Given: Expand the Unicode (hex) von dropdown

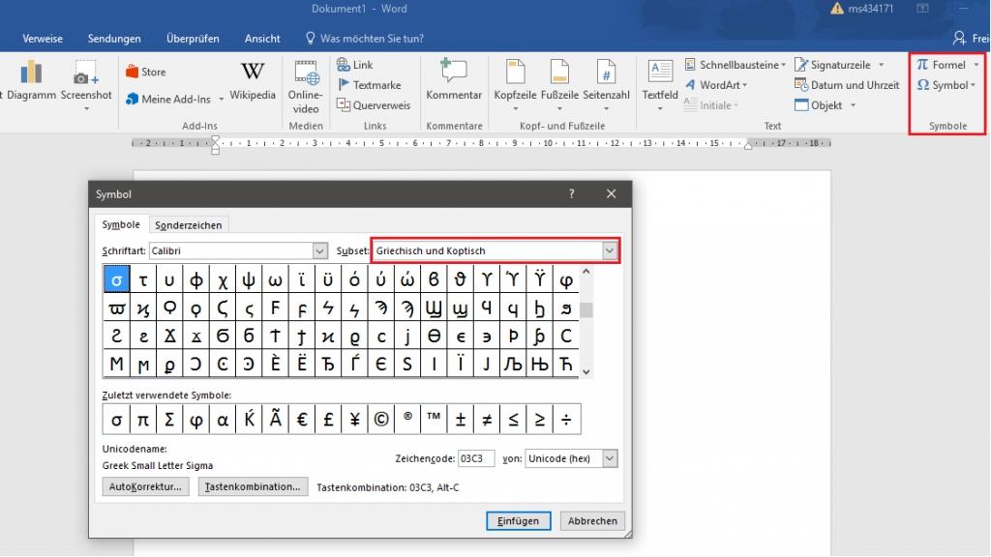Looking at the screenshot, I should tap(609, 459).
